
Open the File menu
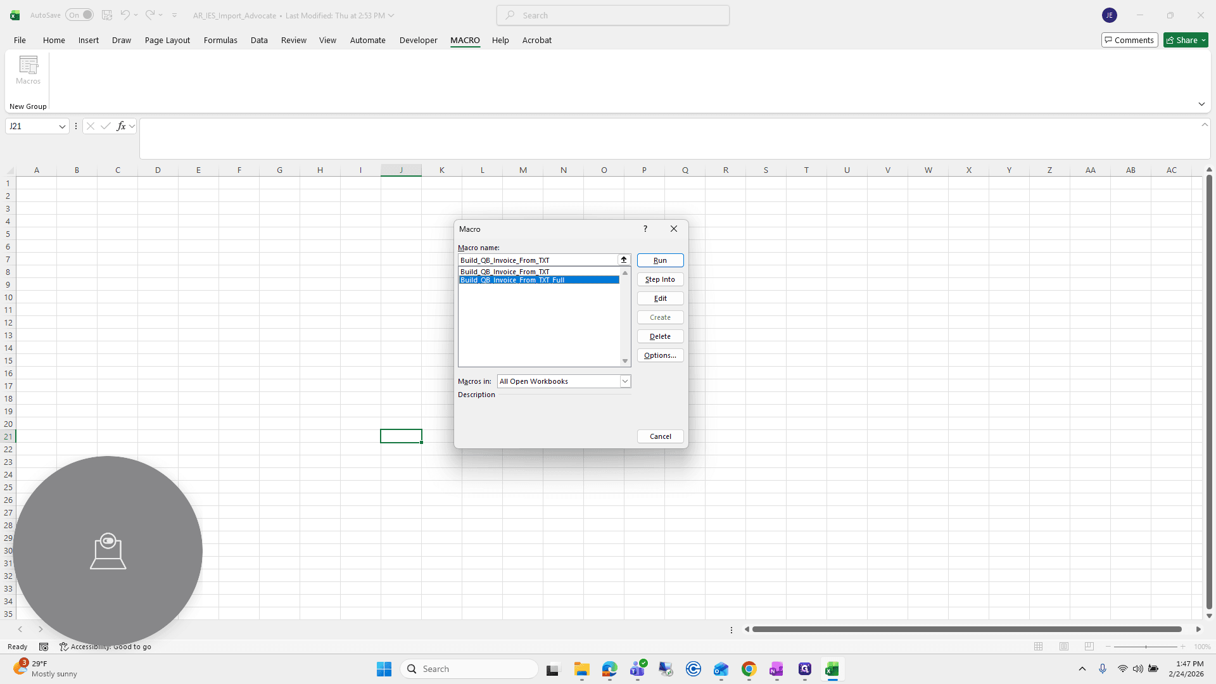pyautogui.click(x=20, y=40)
